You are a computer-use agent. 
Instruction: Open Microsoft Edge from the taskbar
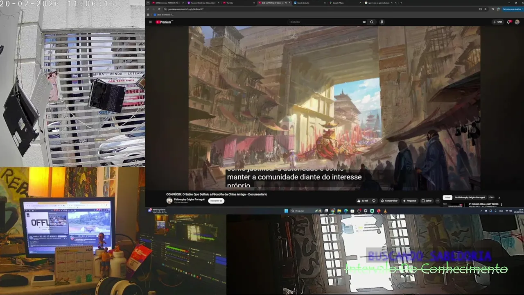tap(346, 211)
